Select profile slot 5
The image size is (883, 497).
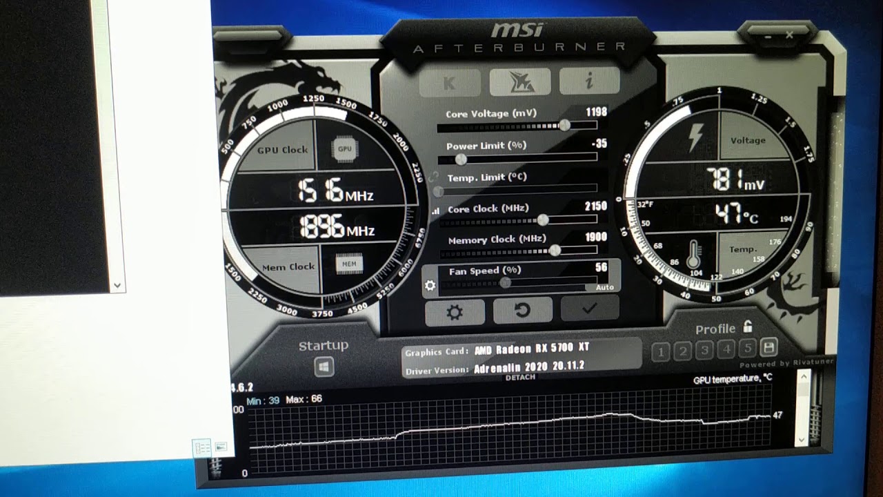[748, 348]
